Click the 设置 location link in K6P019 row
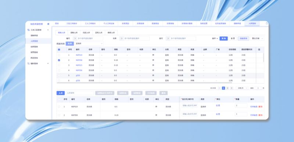Image resolution: width=294 pixels, height=142 pixels. [x=218, y=106]
